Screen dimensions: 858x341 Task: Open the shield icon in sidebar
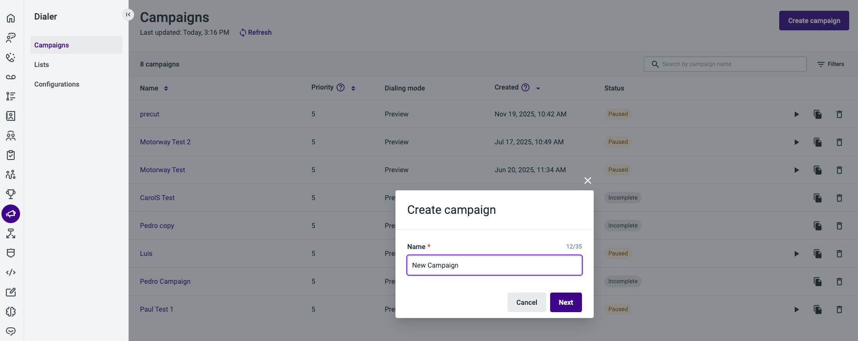point(11,253)
